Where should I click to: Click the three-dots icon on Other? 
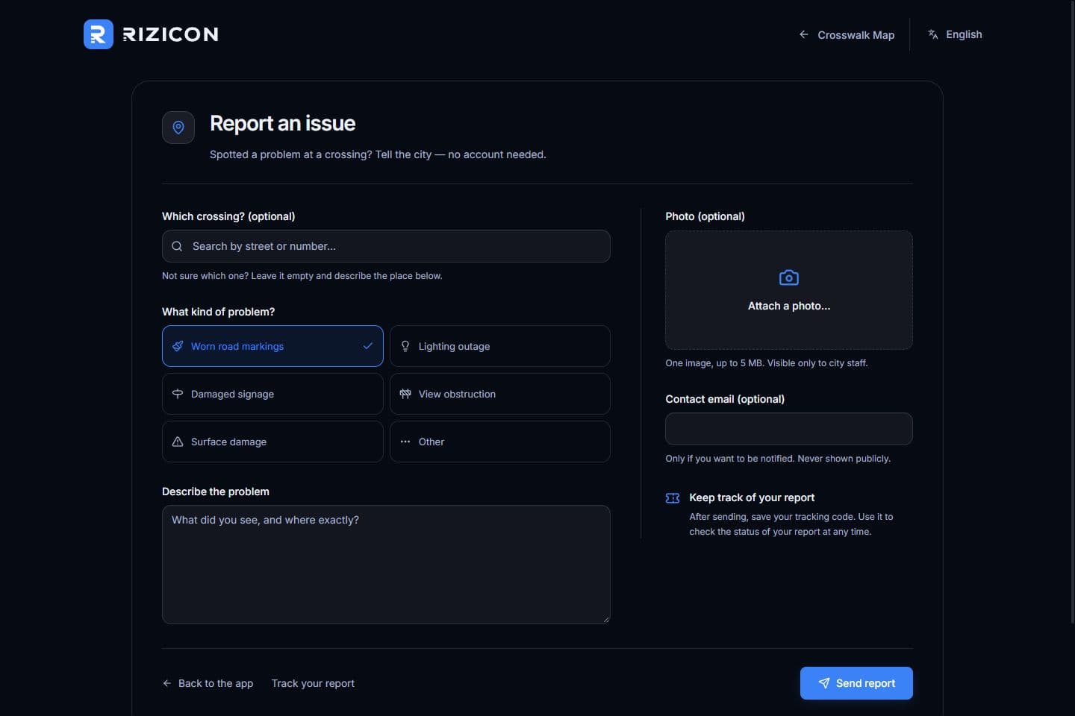coord(405,442)
